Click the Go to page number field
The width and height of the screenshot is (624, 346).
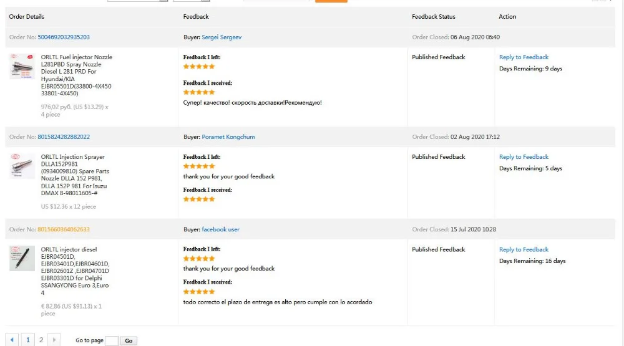tap(112, 340)
